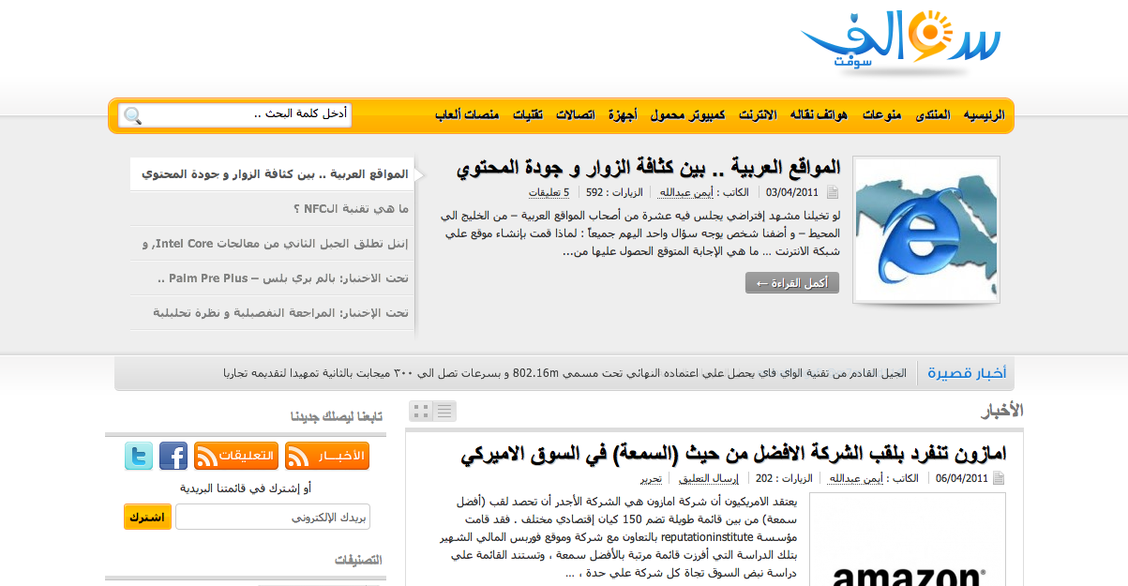Open ticker news about 802.16m standard

pyautogui.click(x=564, y=373)
